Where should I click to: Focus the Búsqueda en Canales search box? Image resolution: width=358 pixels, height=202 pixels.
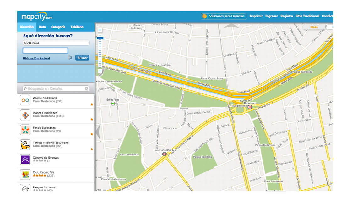(x=56, y=88)
